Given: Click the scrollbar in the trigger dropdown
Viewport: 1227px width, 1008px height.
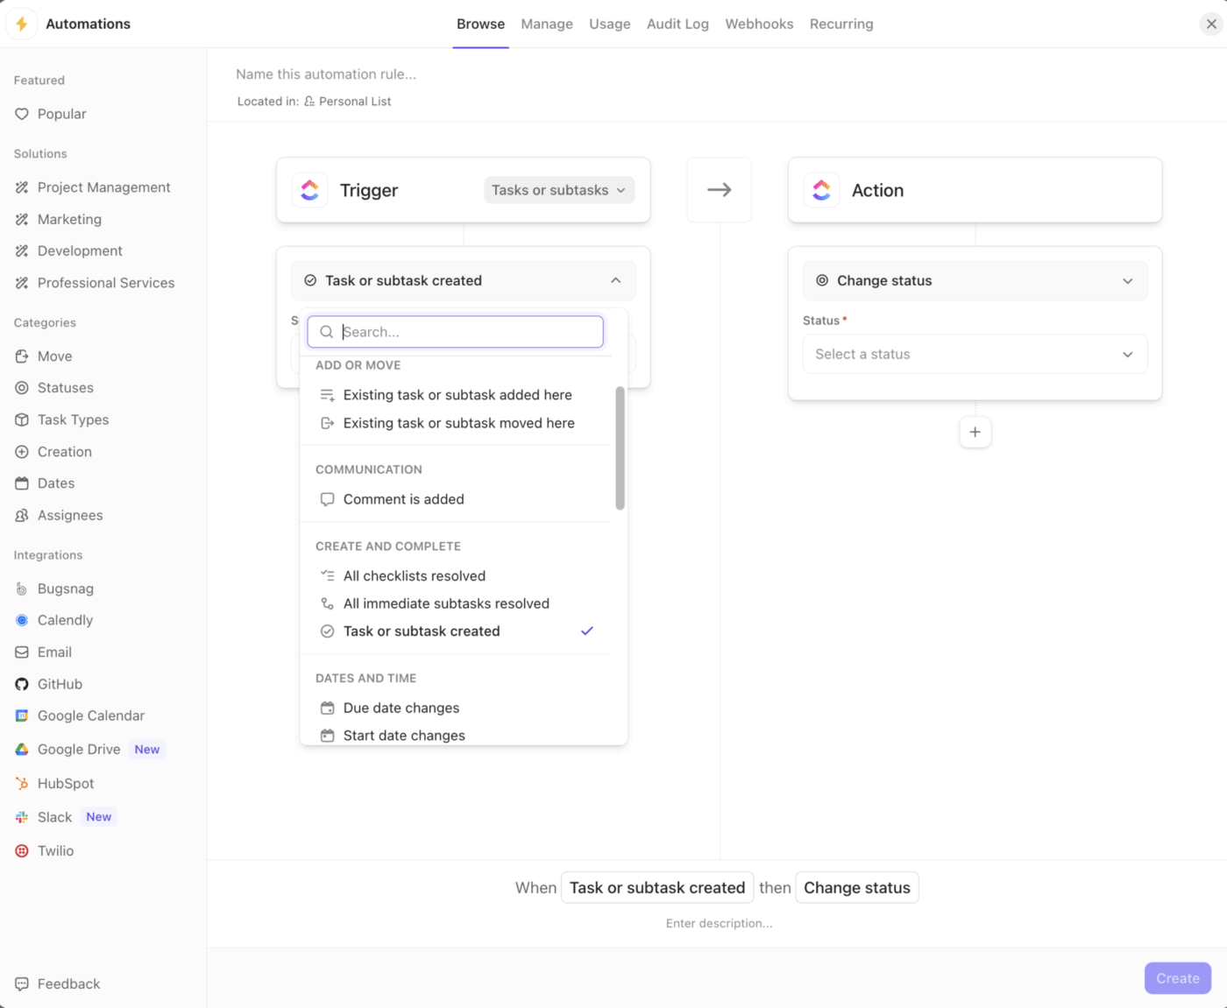Looking at the screenshot, I should (x=620, y=448).
